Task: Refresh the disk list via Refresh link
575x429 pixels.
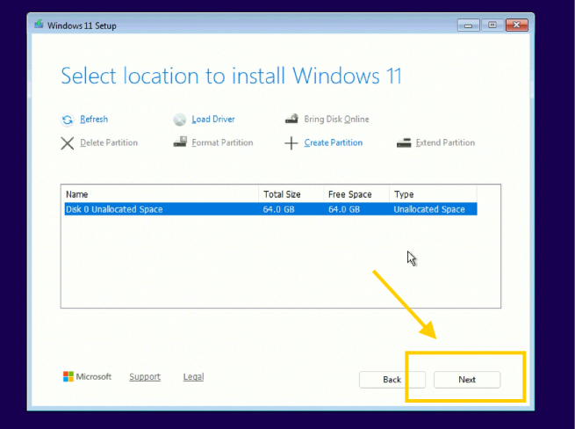Action: (x=94, y=119)
